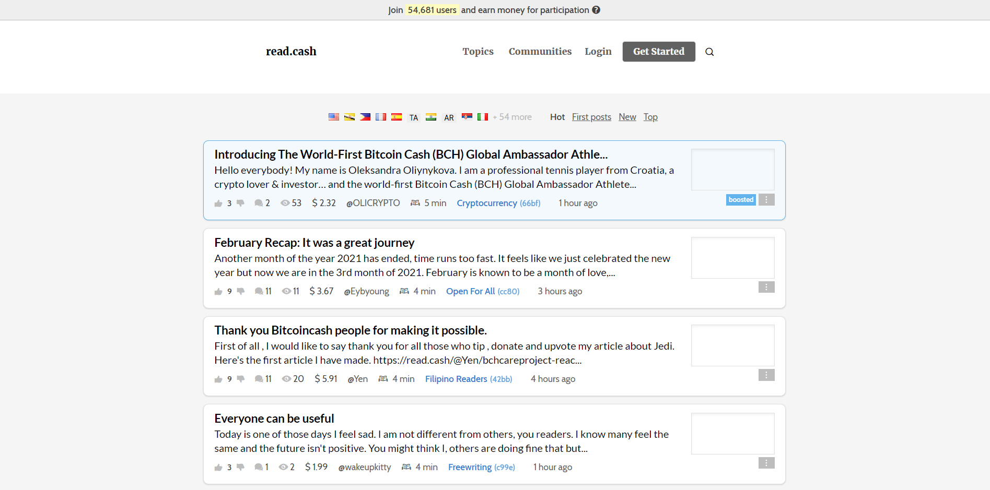The width and height of the screenshot is (990, 490).
Task: Open 'Introducing The World-First Bitcoin Cash' article title
Action: pyautogui.click(x=411, y=154)
